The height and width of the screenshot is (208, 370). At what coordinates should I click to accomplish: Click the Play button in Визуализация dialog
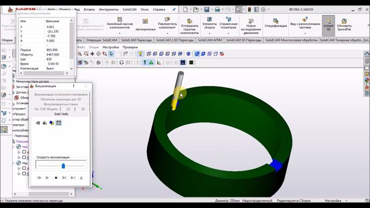click(x=47, y=177)
